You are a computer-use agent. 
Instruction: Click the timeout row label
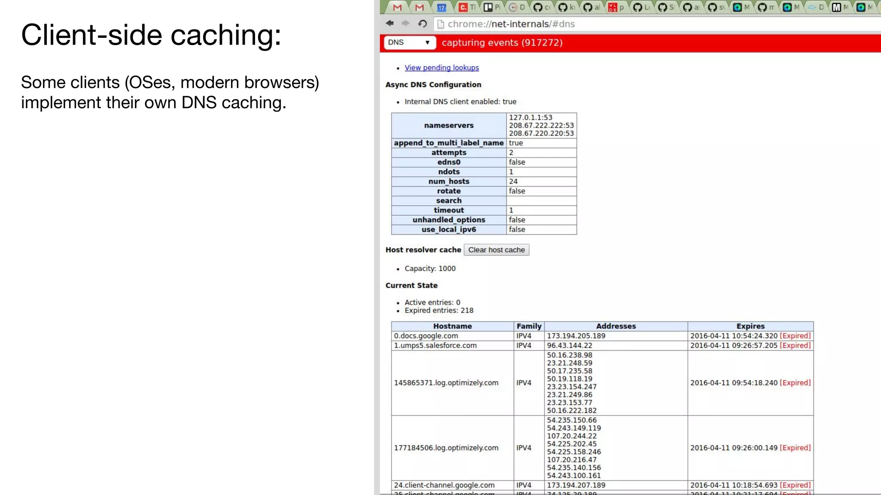pos(449,210)
